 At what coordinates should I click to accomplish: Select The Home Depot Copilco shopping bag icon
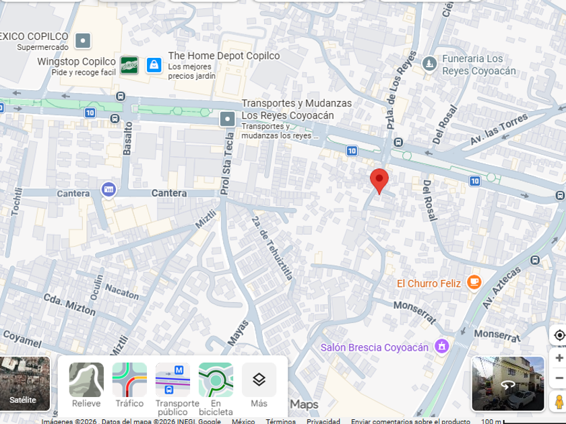154,65
